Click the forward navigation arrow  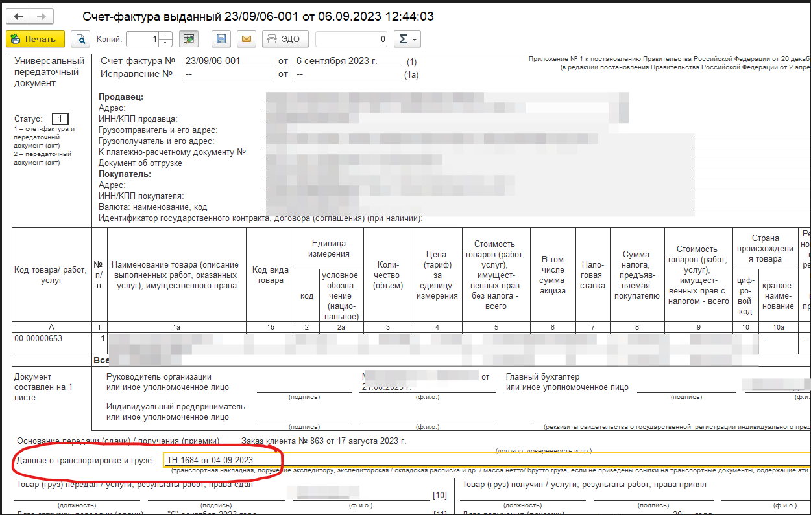pos(42,16)
